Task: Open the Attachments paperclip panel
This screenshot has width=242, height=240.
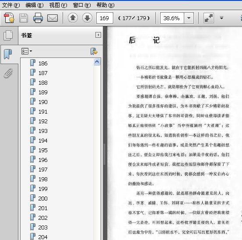Action: coord(8,73)
